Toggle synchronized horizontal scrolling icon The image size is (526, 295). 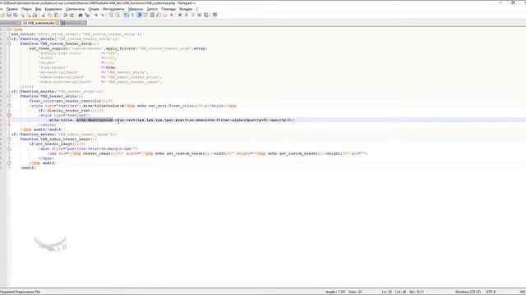(117, 15)
